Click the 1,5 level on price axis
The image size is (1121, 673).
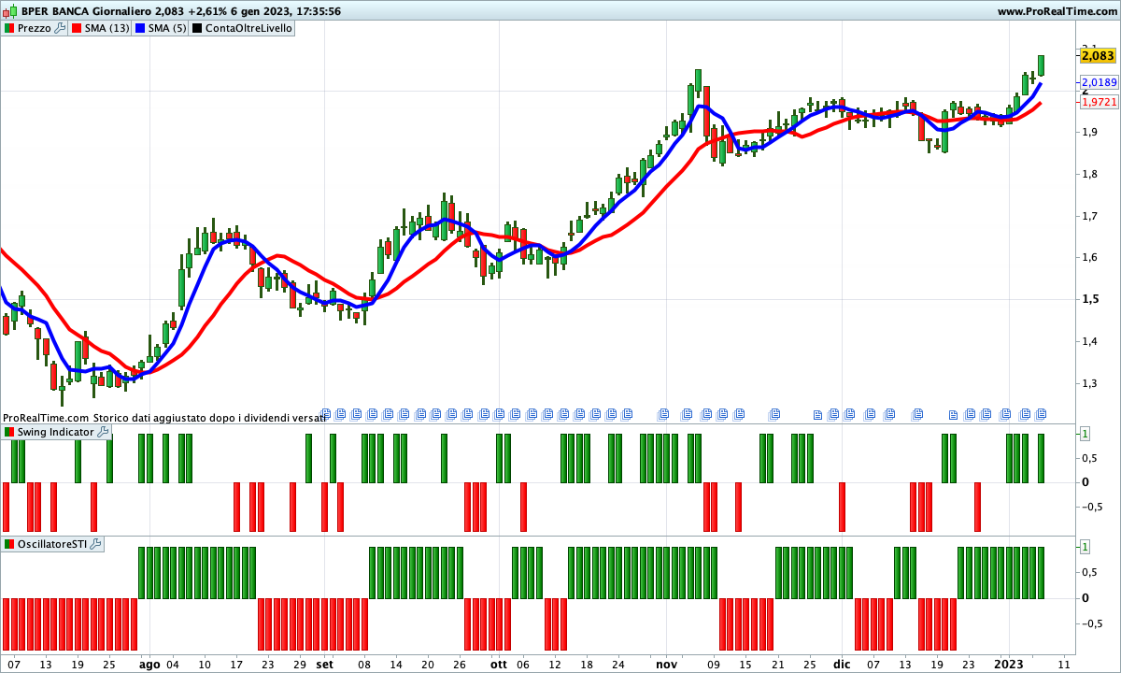1089,299
